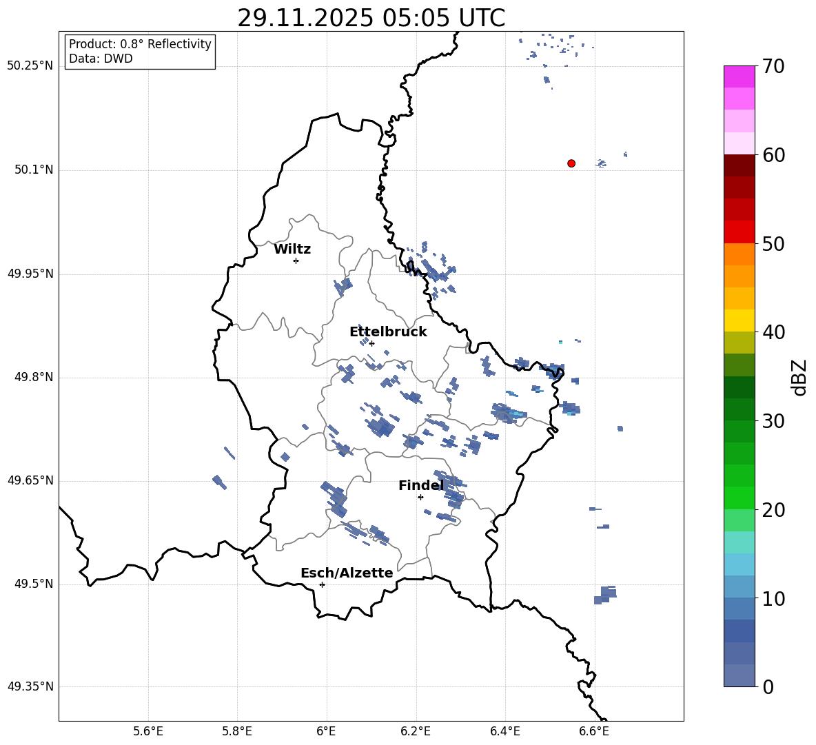Click the 6.4°E longitude label
Screen dimensions: 816x745
pyautogui.click(x=504, y=731)
